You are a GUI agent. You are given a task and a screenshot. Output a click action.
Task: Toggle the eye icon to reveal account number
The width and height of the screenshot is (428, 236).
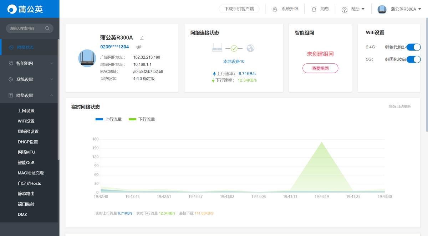pyautogui.click(x=139, y=47)
